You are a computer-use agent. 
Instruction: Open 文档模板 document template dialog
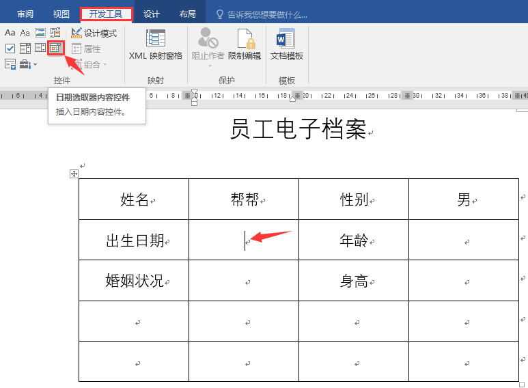coord(287,45)
